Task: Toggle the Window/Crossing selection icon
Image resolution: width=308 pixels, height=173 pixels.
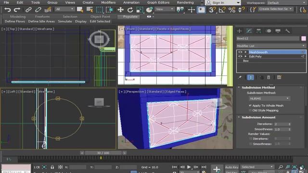Action: coord(109,10)
